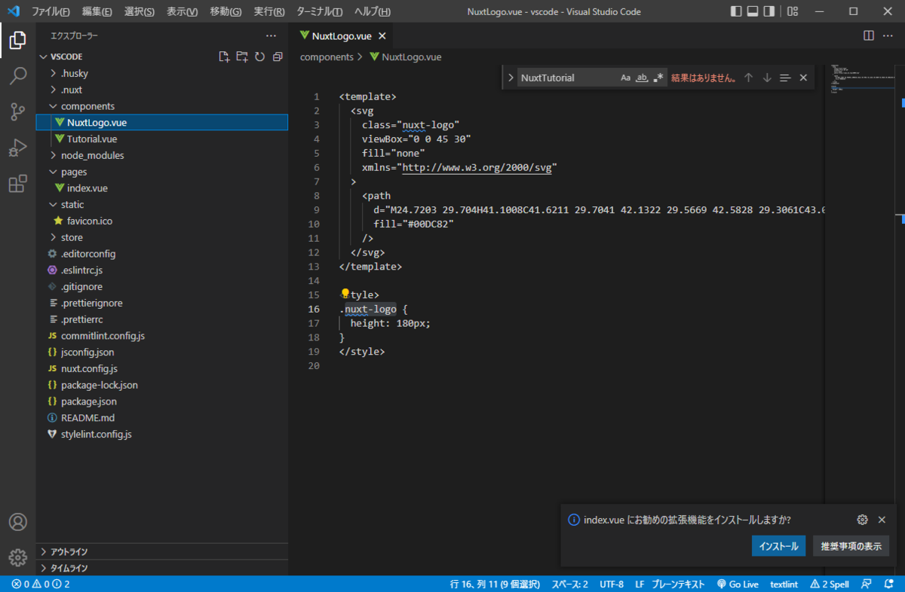
Task: Toggle find in selection
Action: [x=785, y=78]
